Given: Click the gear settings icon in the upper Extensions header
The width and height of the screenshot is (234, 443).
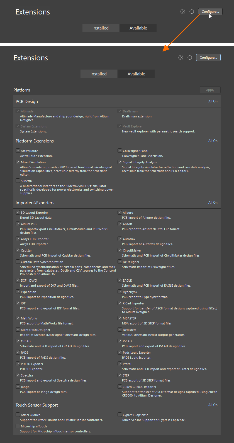Looking at the screenshot, I should [182, 12].
